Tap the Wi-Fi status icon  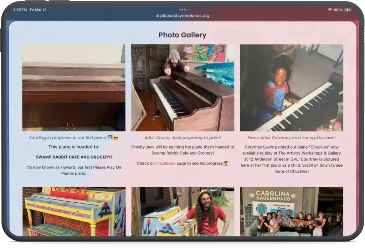click(x=330, y=10)
